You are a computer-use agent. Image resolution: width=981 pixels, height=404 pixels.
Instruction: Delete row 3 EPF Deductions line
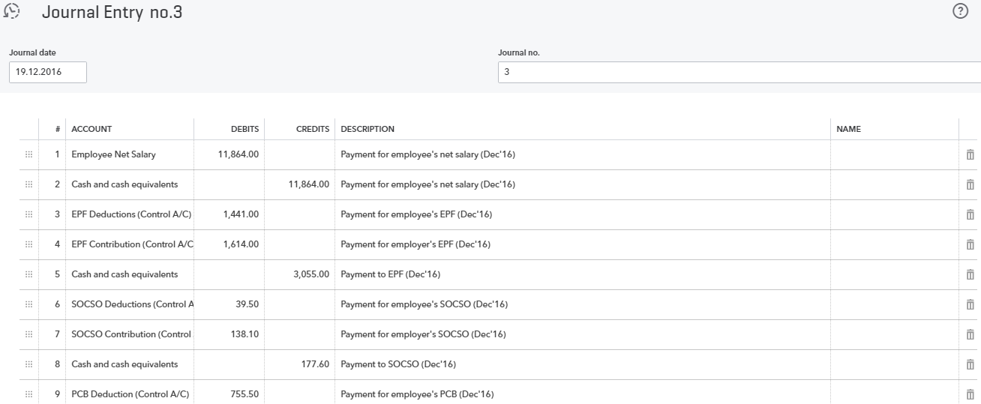coord(970,214)
